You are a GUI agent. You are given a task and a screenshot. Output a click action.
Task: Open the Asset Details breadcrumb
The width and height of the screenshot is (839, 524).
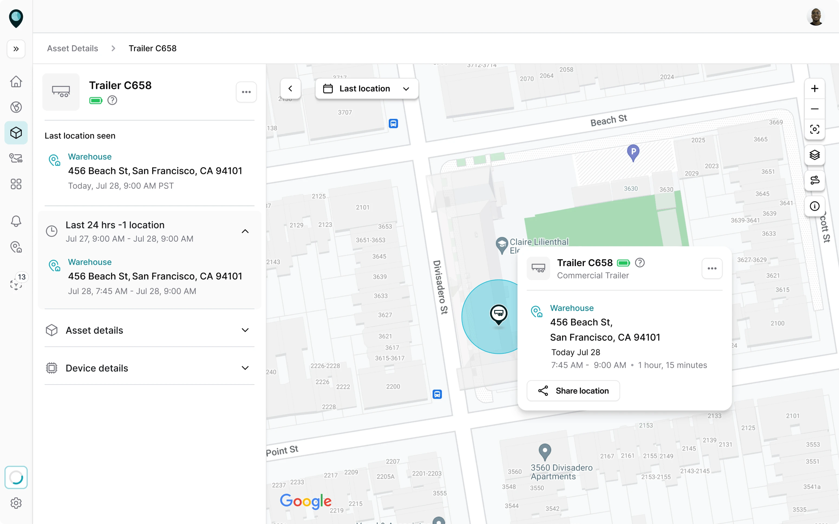click(72, 48)
